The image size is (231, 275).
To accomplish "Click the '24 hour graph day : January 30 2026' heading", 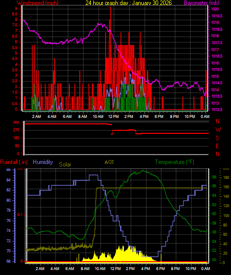I will (x=128, y=3).
